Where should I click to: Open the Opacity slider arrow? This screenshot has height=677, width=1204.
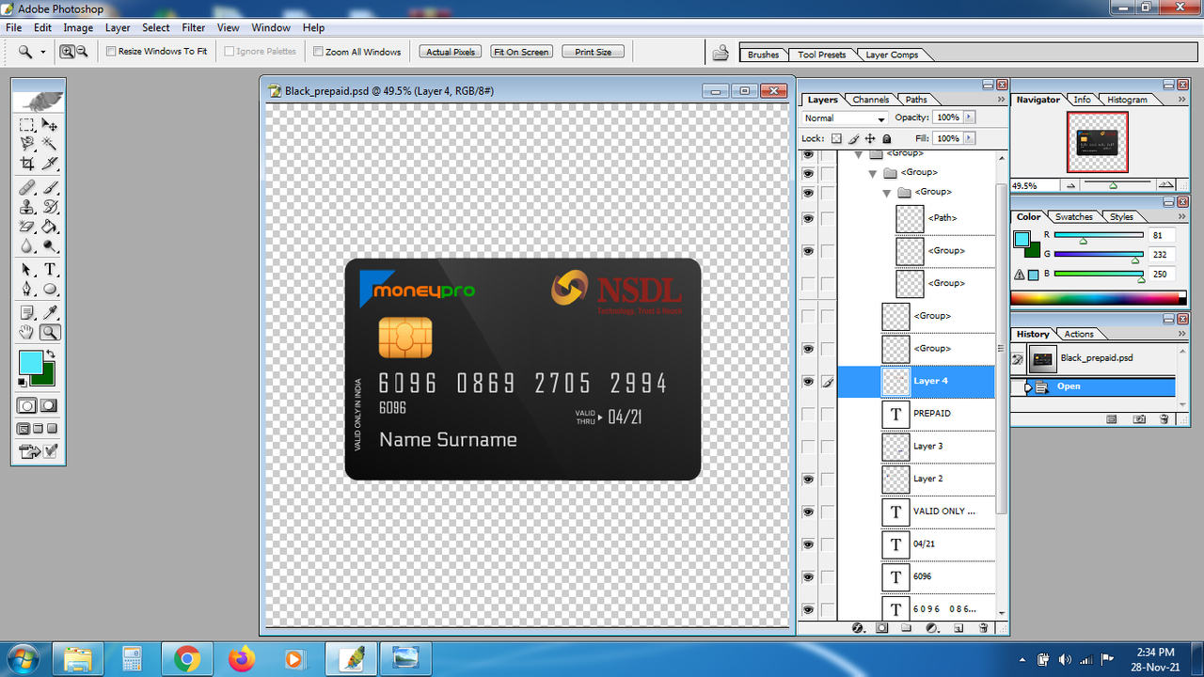click(x=969, y=118)
